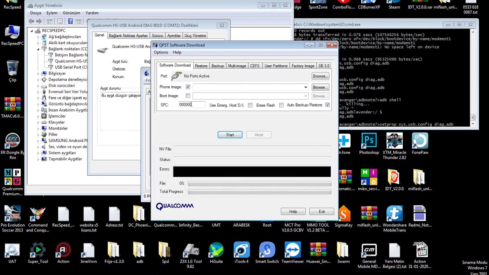The image size is (489, 275).
Task: Expand the Klavyeler tree node
Action: 38,122
